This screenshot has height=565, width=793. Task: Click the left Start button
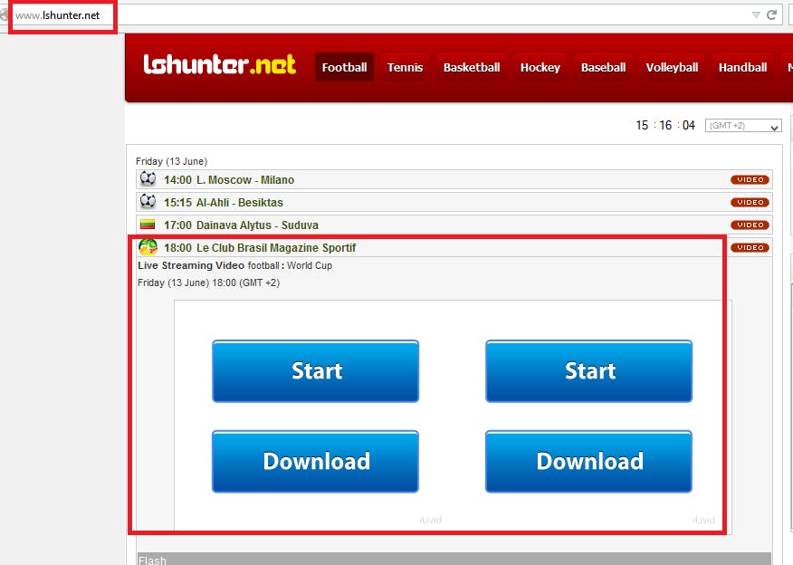[316, 371]
